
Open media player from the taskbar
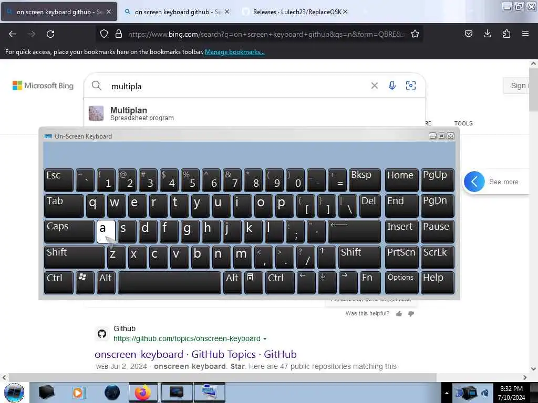point(78,393)
